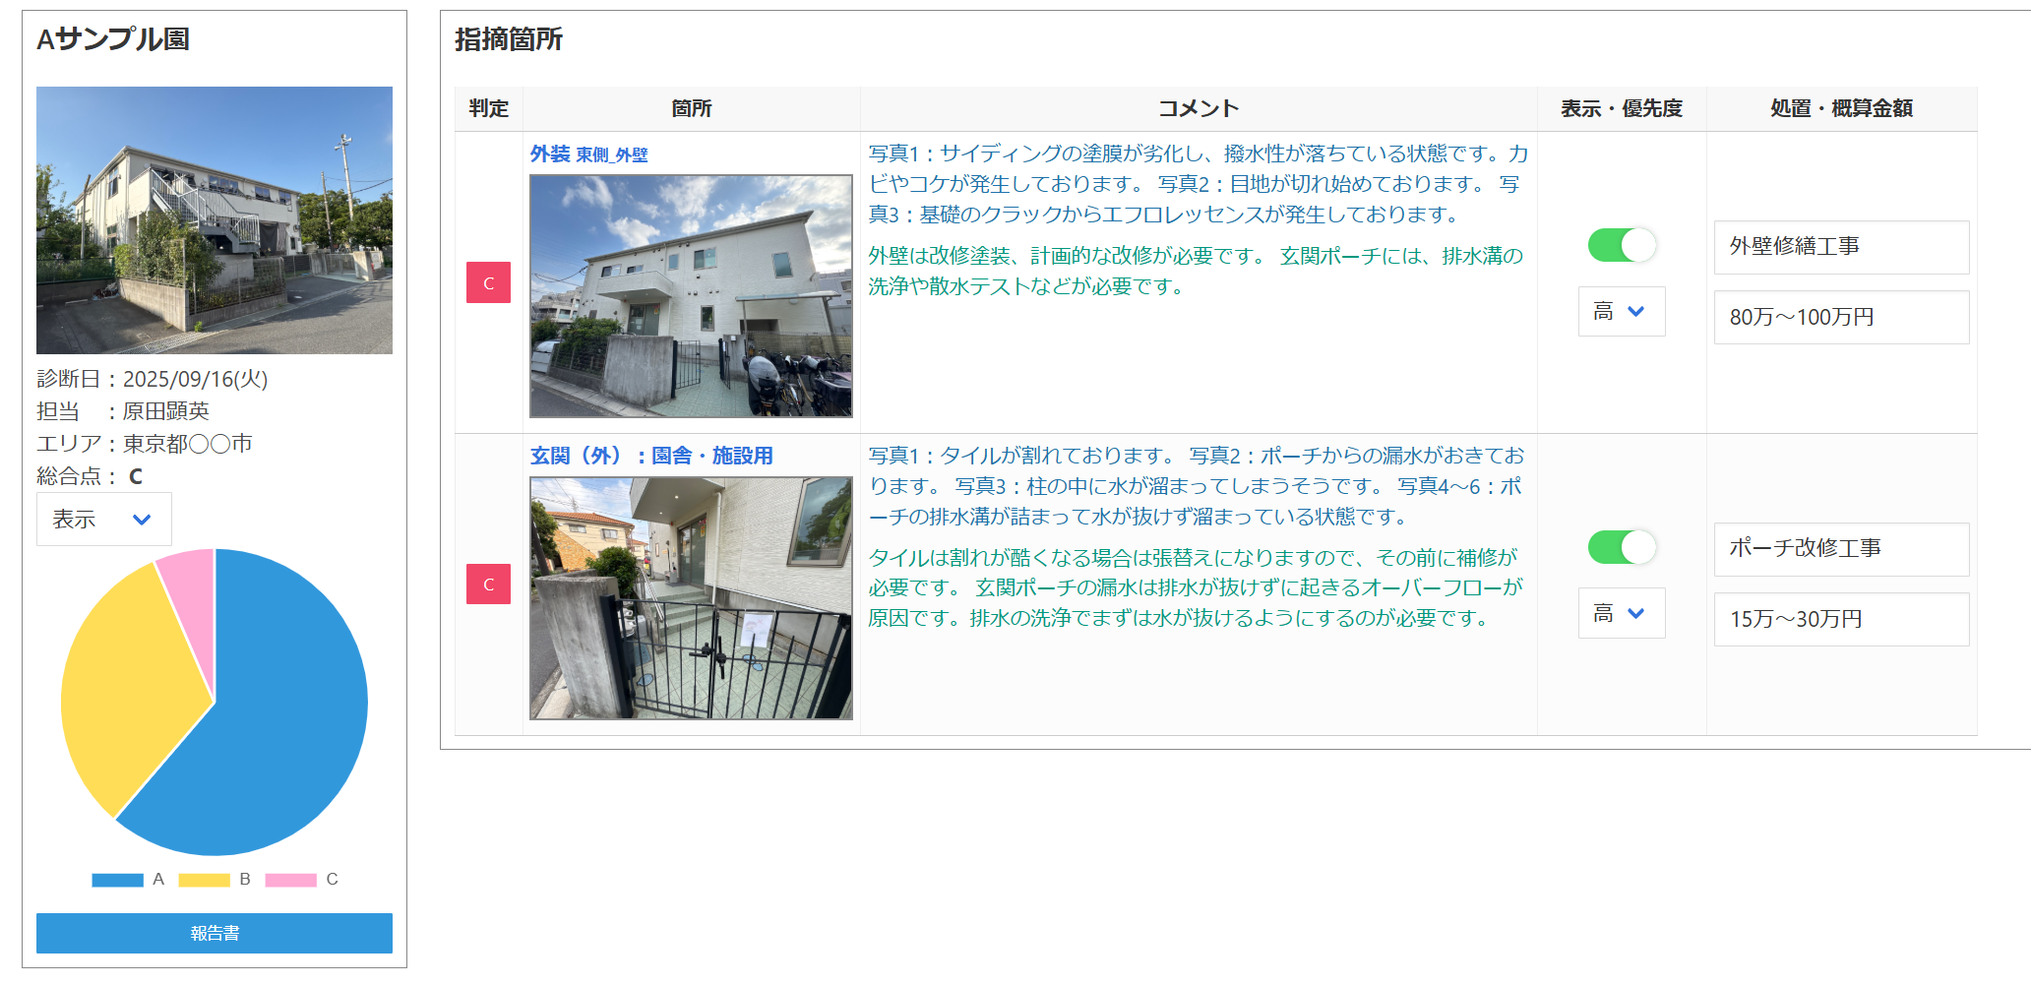Expand the 表示 dropdown under 総合点
Screen dimensions: 2031x985
click(103, 520)
